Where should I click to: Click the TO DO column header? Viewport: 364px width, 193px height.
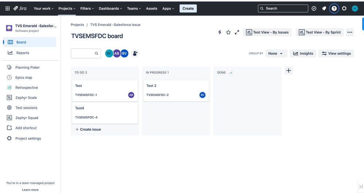81,72
